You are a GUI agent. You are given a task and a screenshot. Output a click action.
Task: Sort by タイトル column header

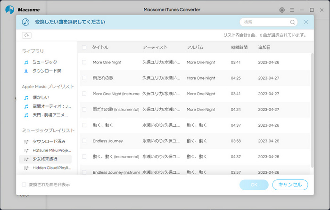tap(100, 47)
